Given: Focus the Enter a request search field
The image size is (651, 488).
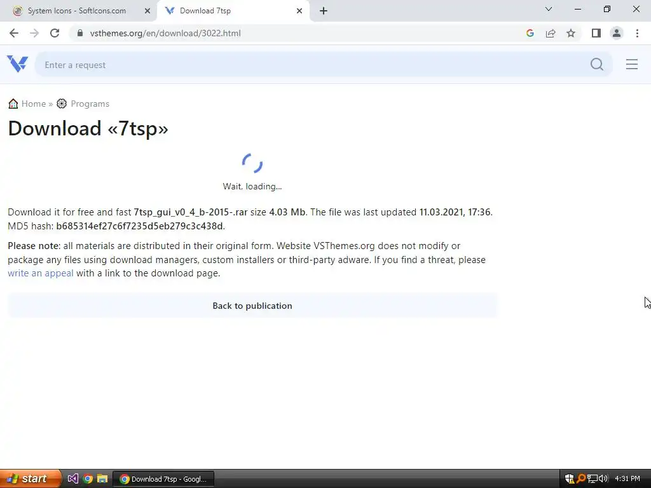Looking at the screenshot, I should pos(324,64).
